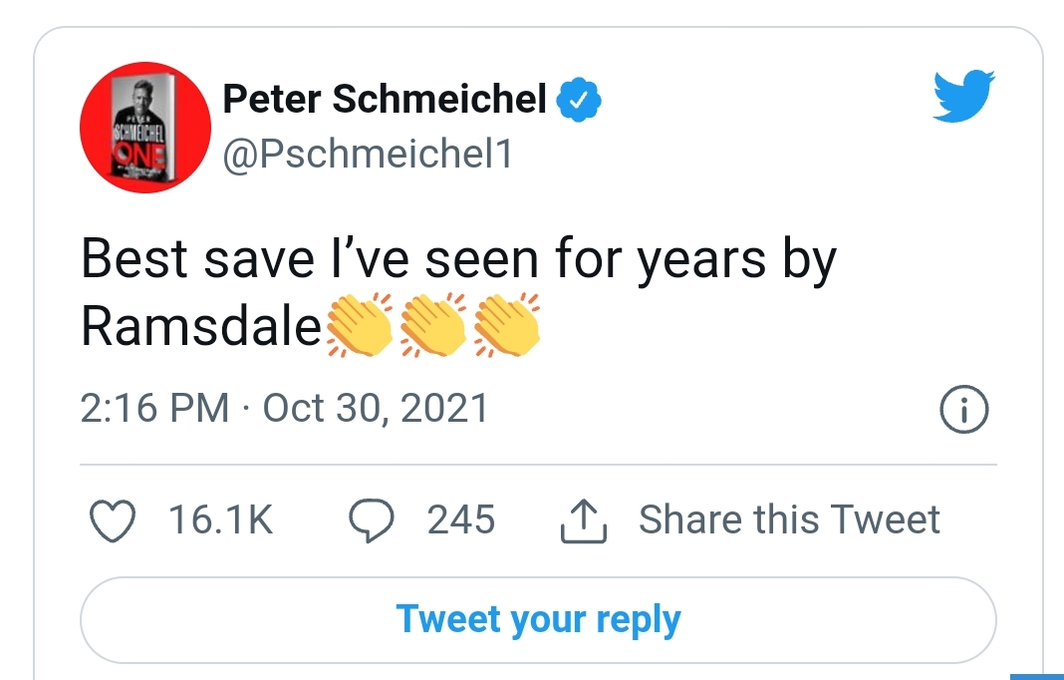Click the Share this Tweet text

[789, 519]
